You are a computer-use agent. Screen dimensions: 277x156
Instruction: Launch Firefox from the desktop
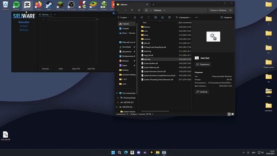point(38,5)
